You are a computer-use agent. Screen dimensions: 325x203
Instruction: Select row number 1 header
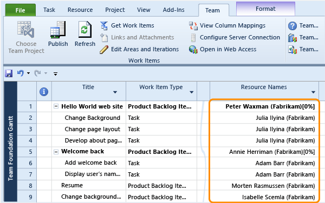[x=27, y=106]
